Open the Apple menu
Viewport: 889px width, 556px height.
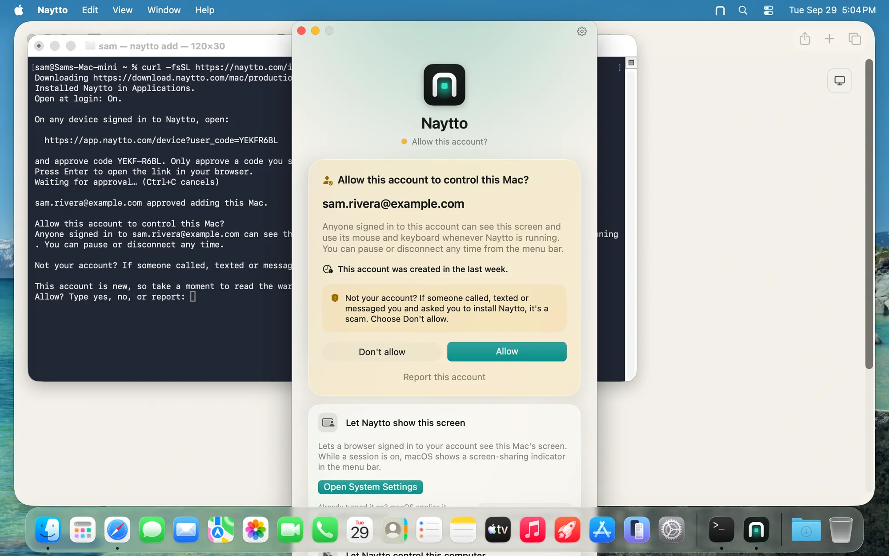(x=19, y=10)
